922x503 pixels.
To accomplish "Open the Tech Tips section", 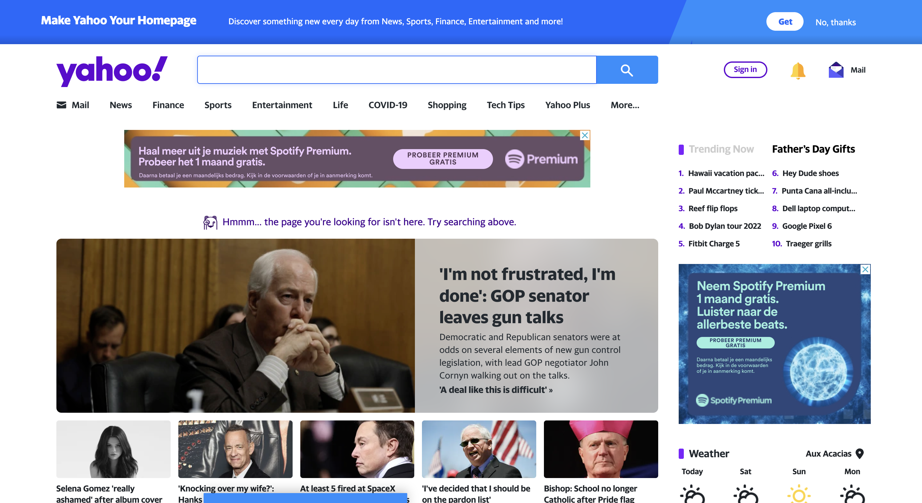I will click(505, 105).
